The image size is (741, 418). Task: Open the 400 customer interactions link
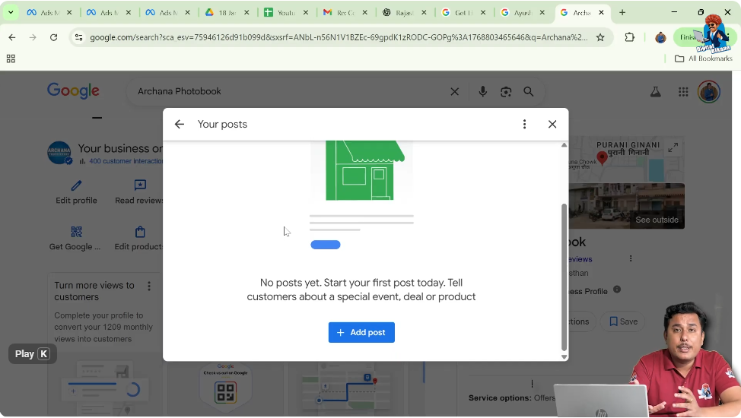(126, 161)
